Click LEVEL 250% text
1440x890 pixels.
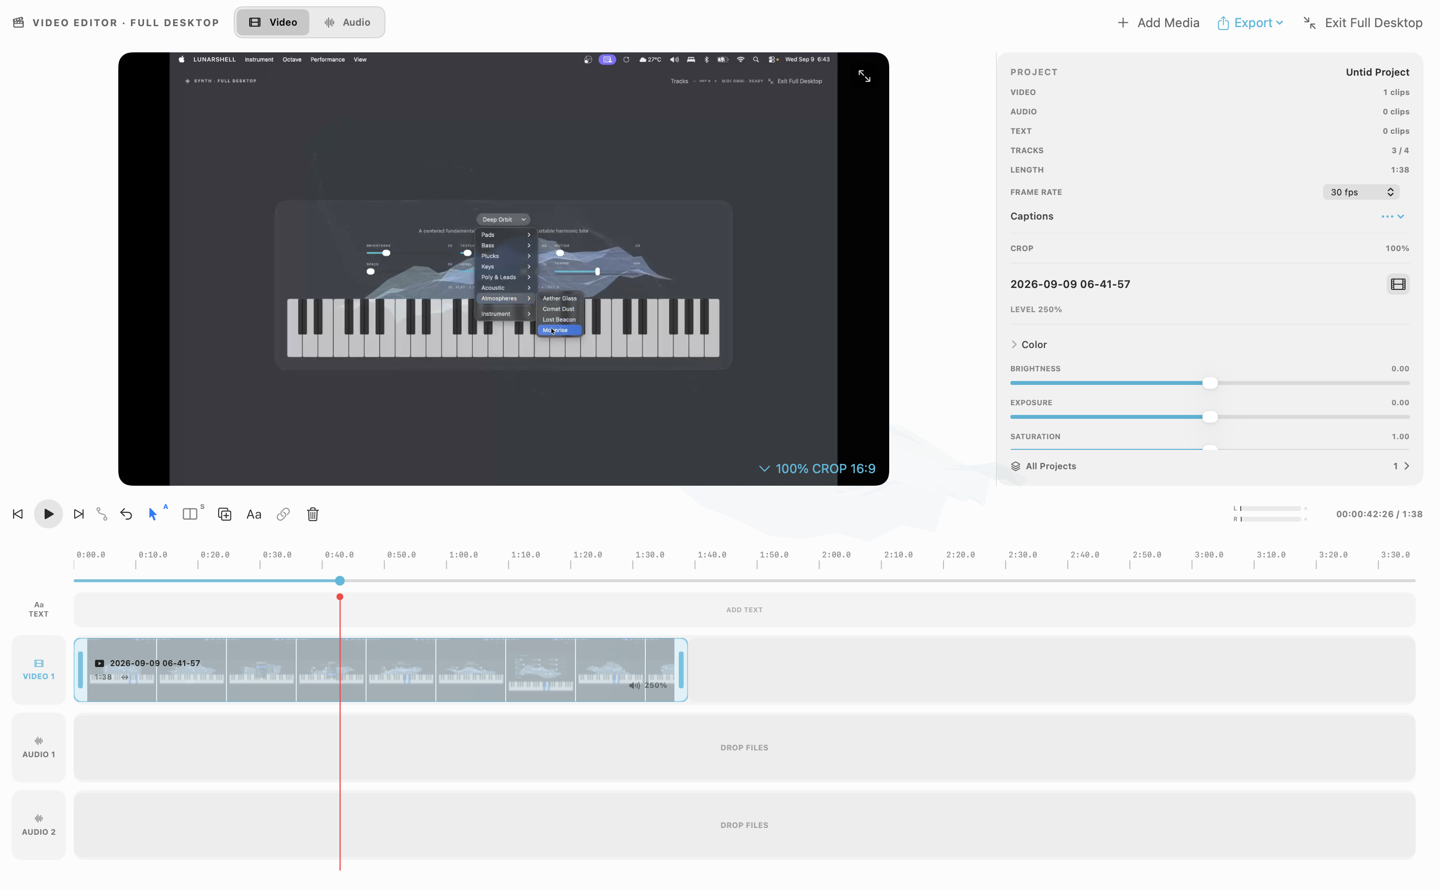pos(1036,310)
